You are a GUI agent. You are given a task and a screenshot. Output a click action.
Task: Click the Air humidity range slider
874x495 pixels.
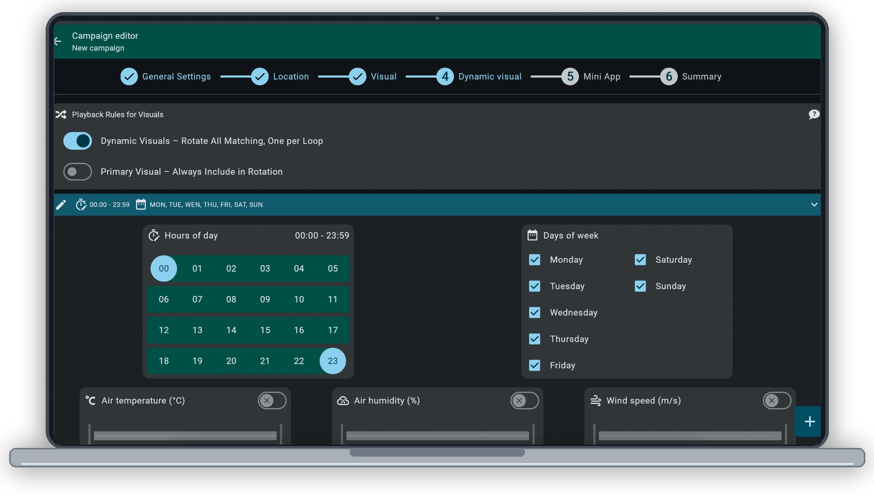(437, 435)
